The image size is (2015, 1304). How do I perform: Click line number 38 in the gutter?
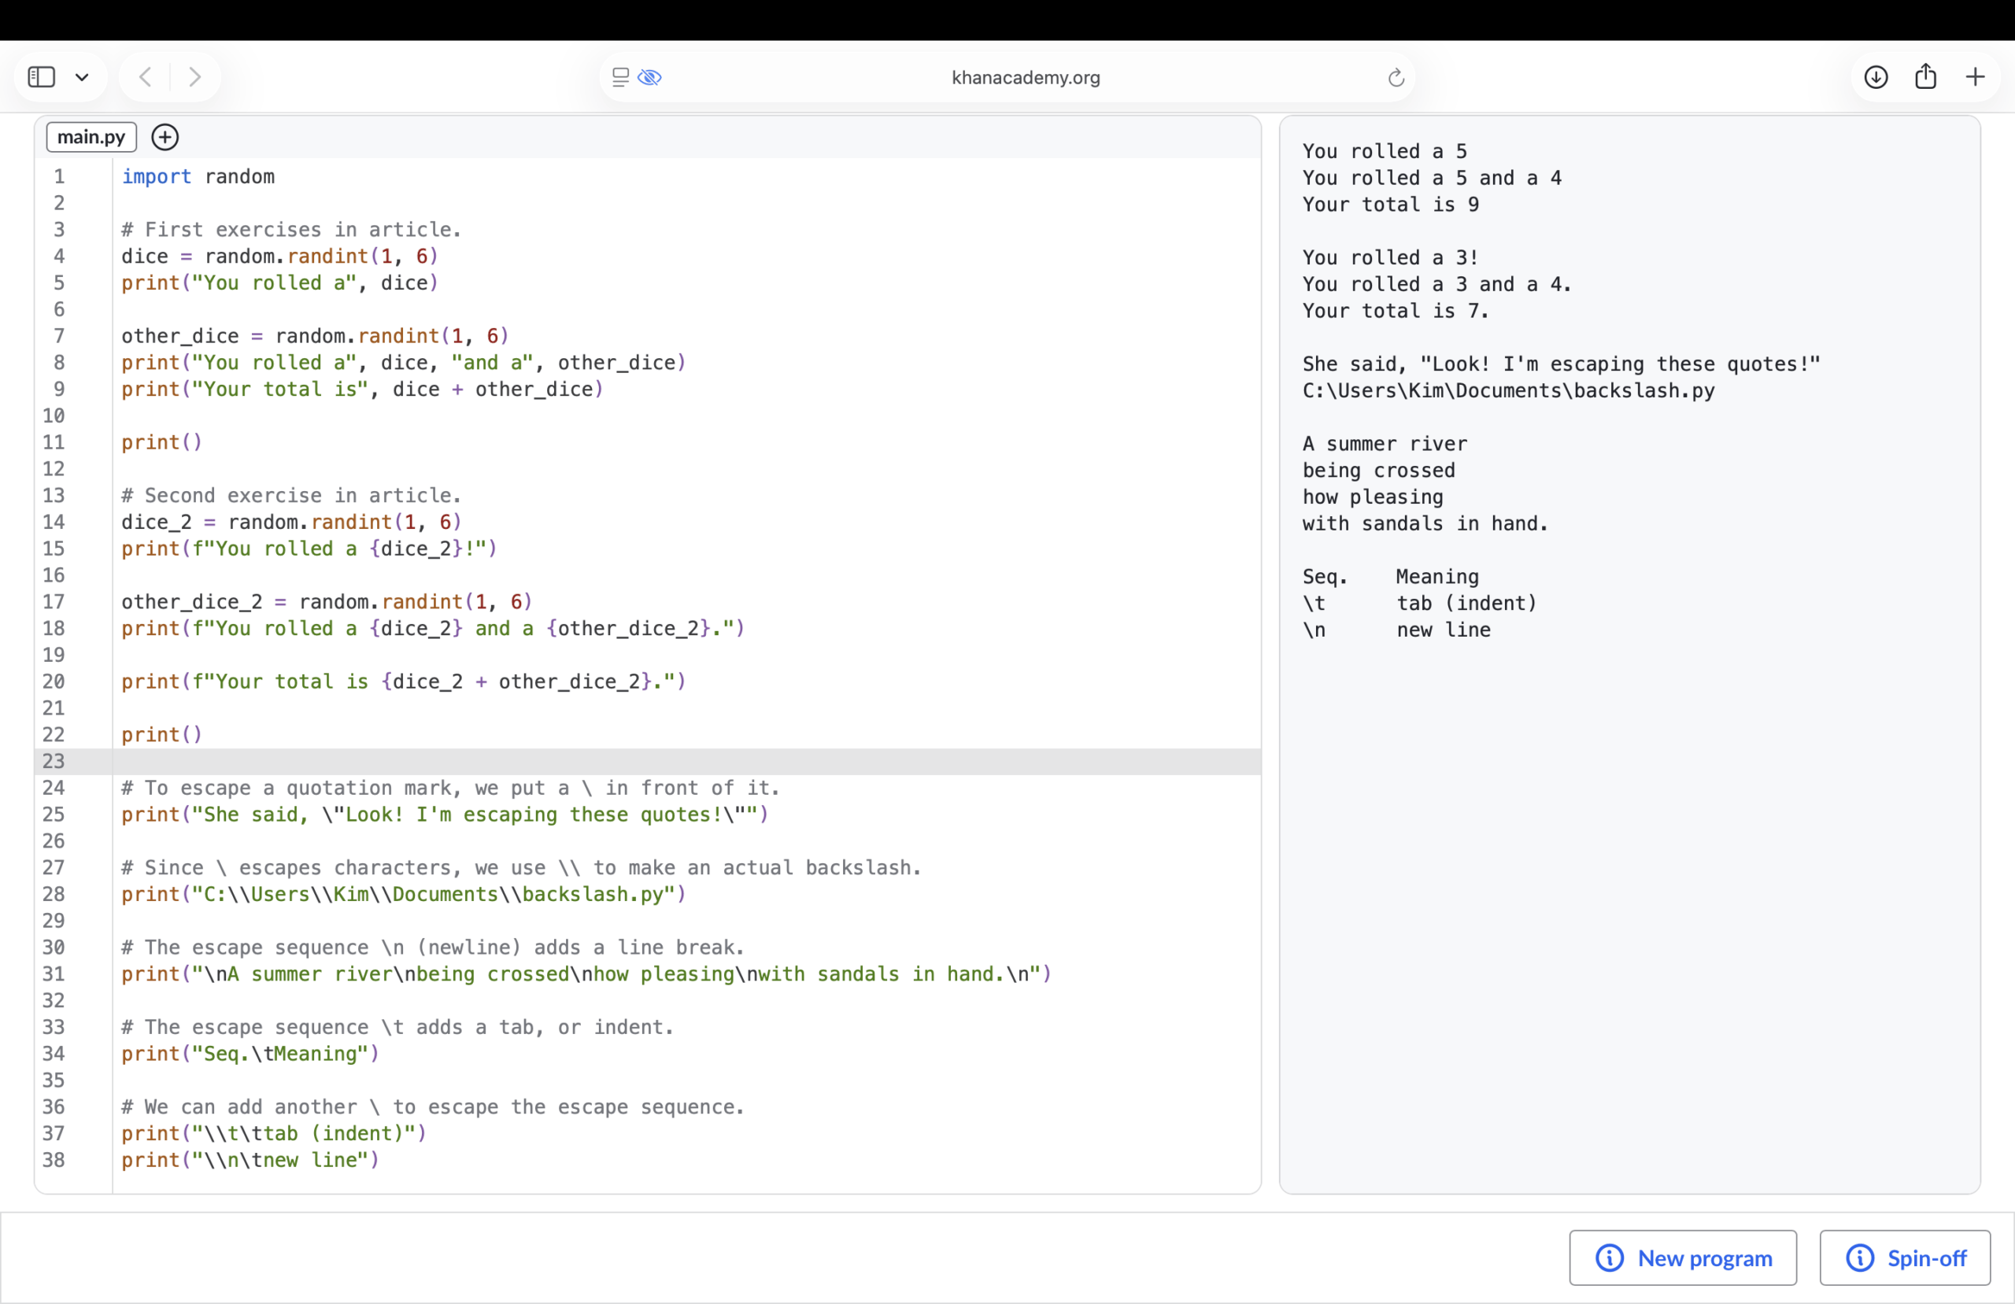(x=54, y=1160)
